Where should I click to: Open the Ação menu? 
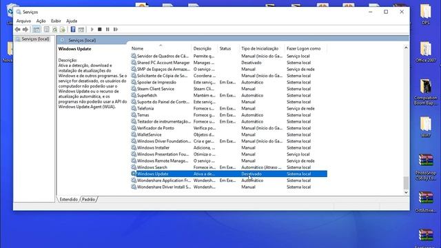point(41,21)
